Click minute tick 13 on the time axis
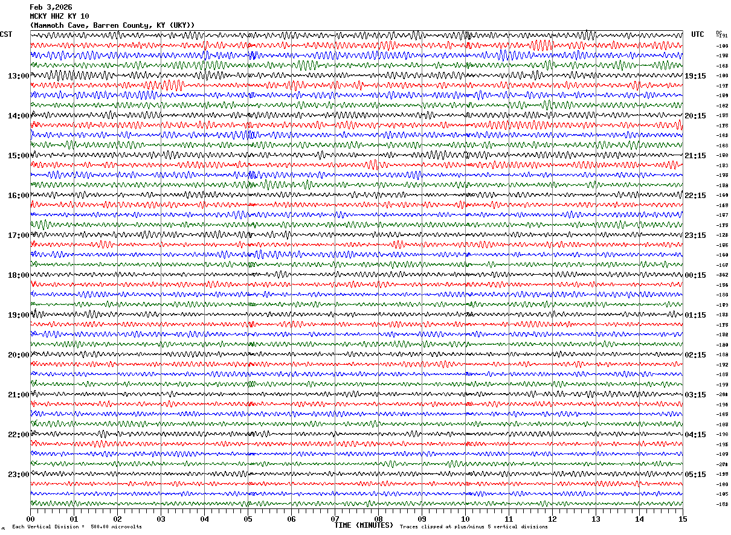This screenshot has width=731, height=535. point(596,519)
